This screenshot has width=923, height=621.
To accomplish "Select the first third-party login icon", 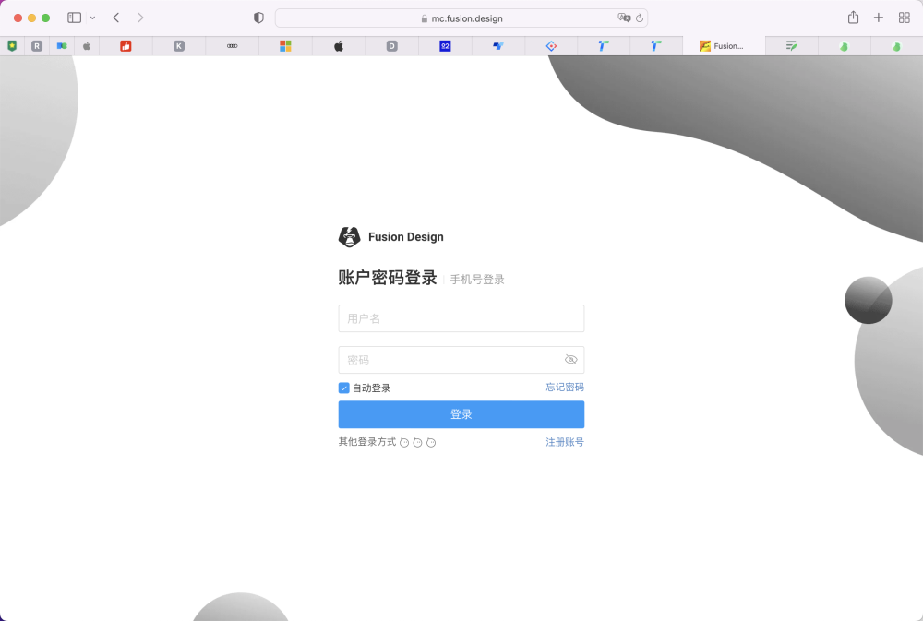I will tap(403, 442).
